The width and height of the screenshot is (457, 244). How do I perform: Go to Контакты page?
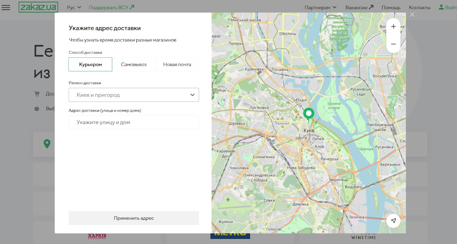click(419, 7)
